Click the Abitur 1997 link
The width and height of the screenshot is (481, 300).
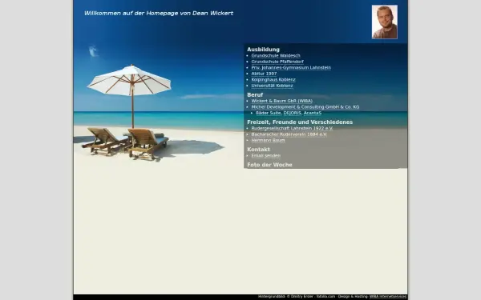tap(264, 74)
